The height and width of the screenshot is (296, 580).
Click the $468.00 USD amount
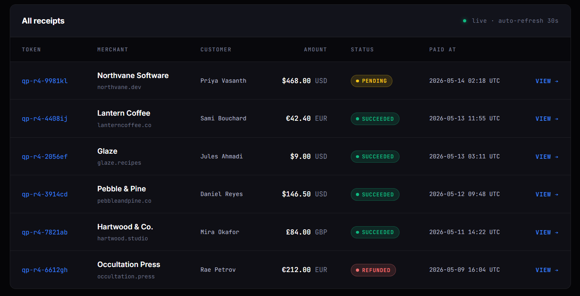[305, 81]
